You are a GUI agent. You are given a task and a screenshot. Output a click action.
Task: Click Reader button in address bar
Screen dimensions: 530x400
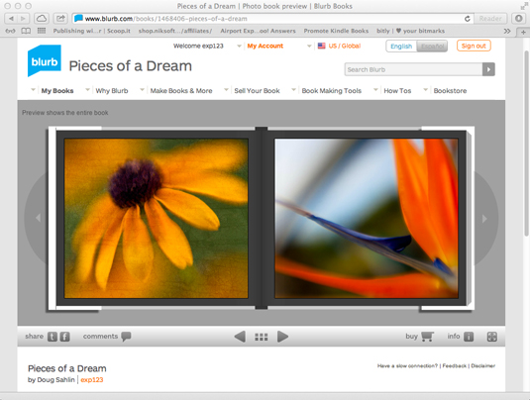point(490,19)
